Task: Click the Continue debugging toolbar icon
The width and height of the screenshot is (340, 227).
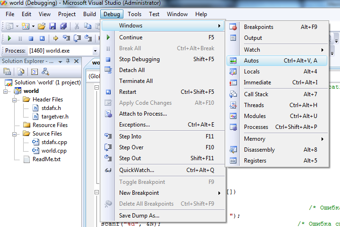Action: (x=9, y=38)
